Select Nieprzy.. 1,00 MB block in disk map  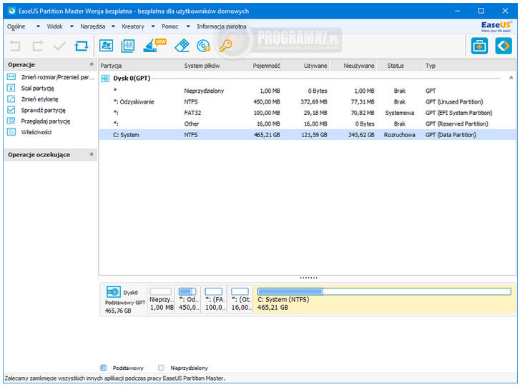point(161,299)
